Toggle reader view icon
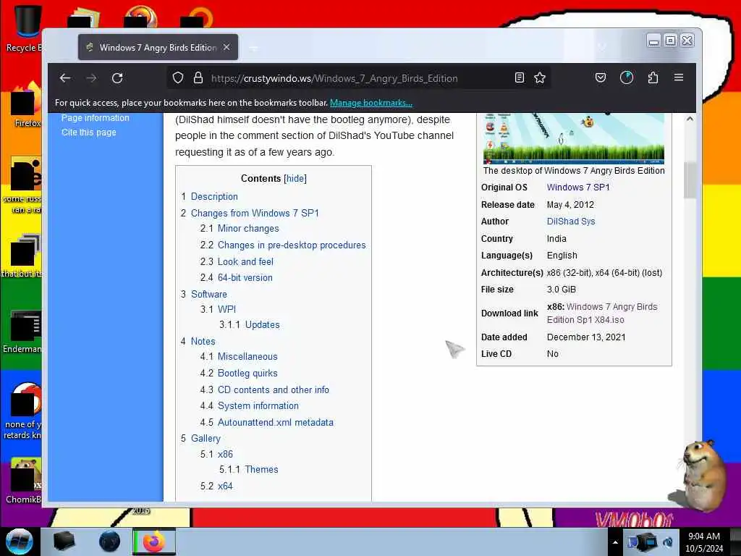Screen dimensions: 741x556 click(x=519, y=78)
